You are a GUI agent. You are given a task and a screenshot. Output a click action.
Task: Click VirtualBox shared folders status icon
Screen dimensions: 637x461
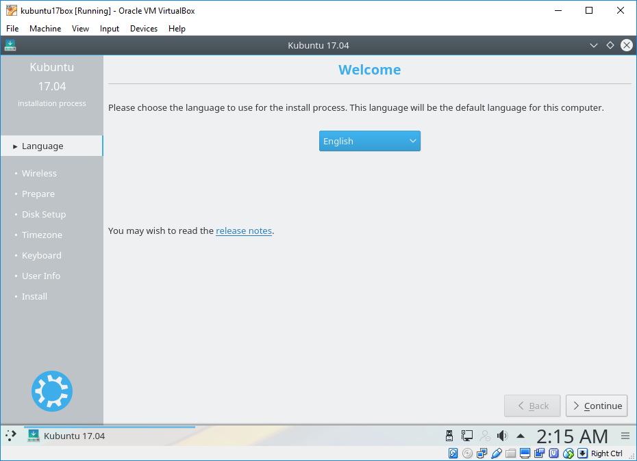511,453
